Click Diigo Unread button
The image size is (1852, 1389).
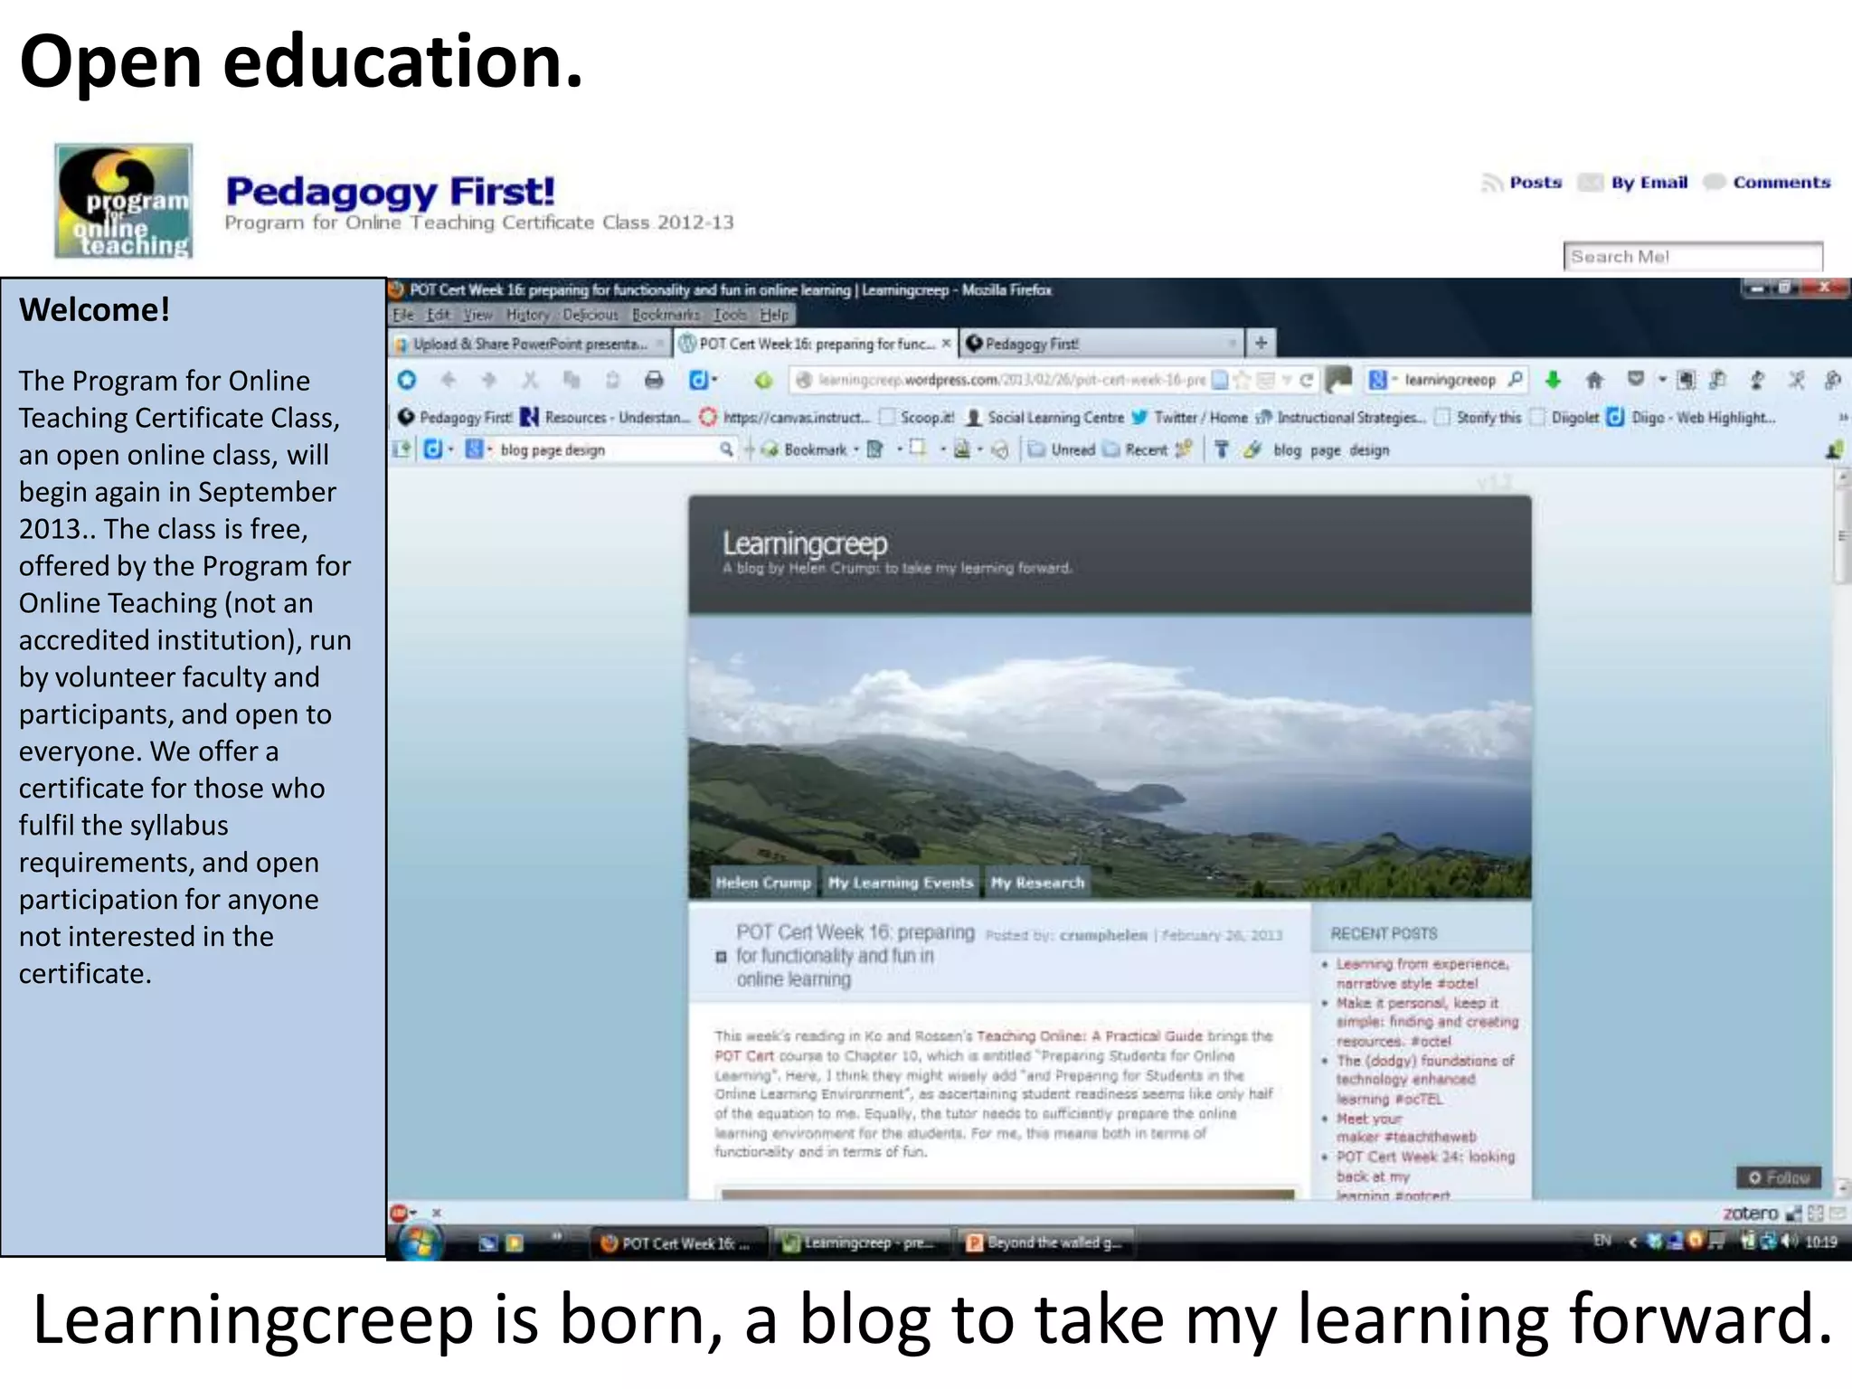point(1063,449)
